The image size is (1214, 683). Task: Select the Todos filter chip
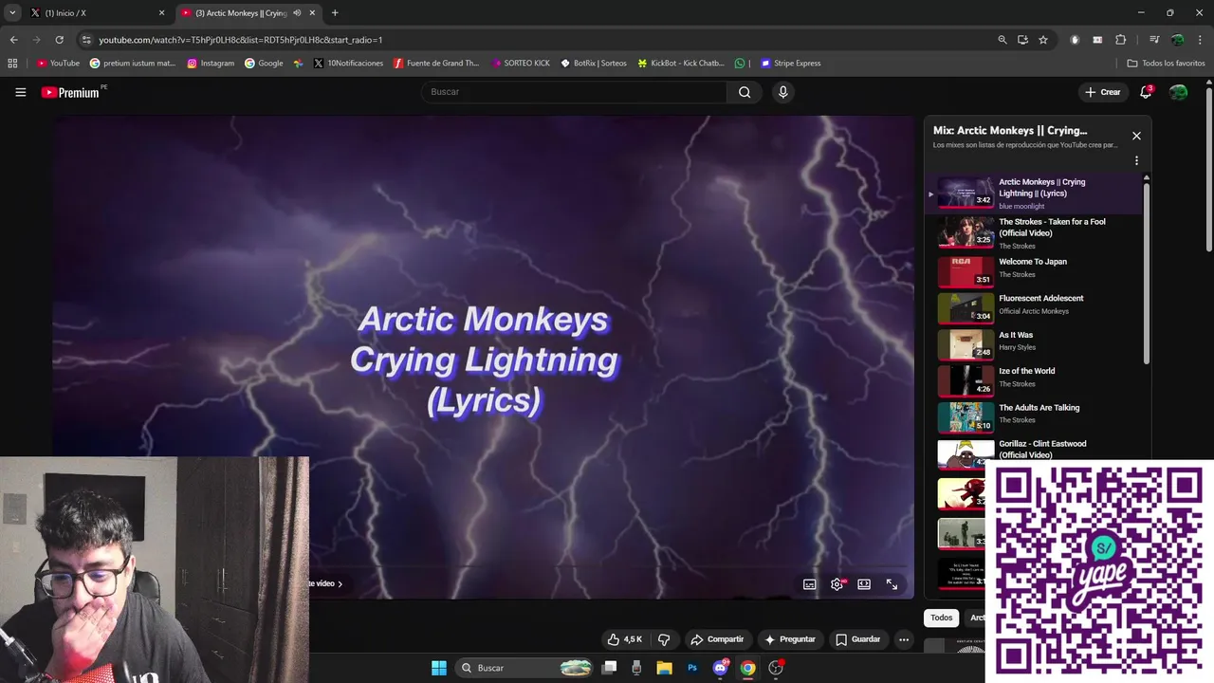click(x=941, y=618)
